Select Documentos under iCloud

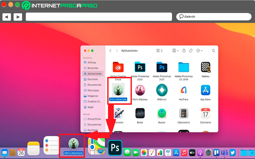93,125
